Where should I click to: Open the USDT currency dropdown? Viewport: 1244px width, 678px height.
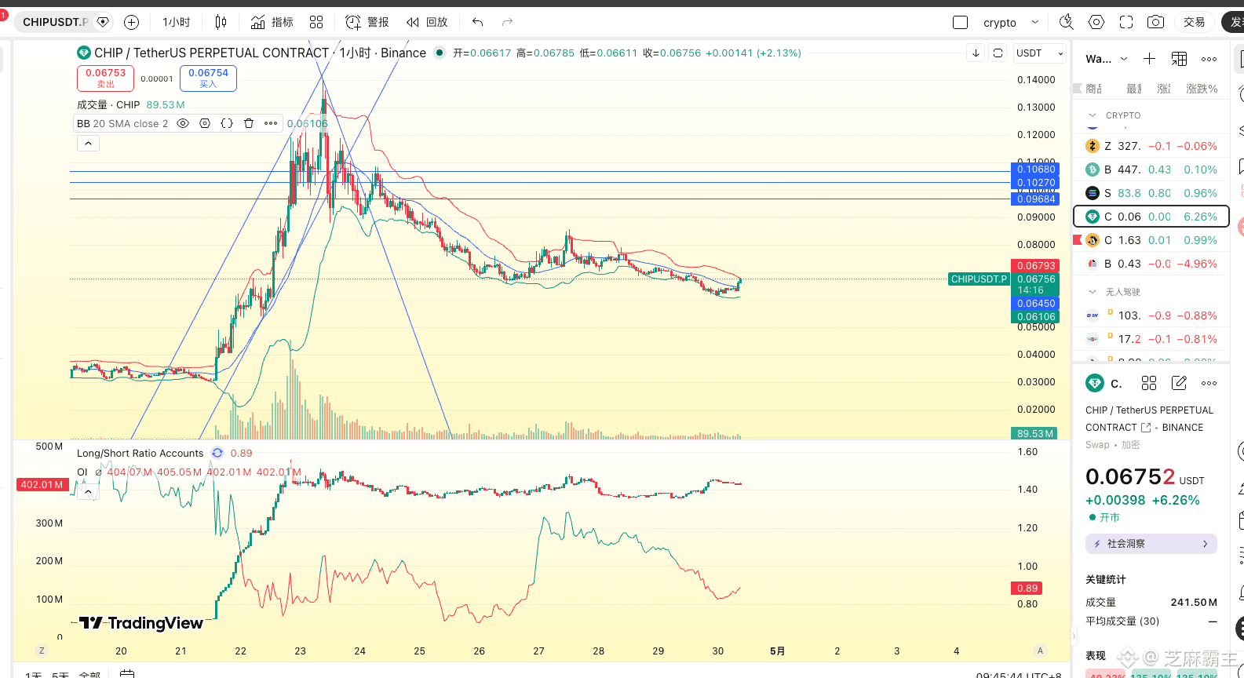pos(1039,53)
